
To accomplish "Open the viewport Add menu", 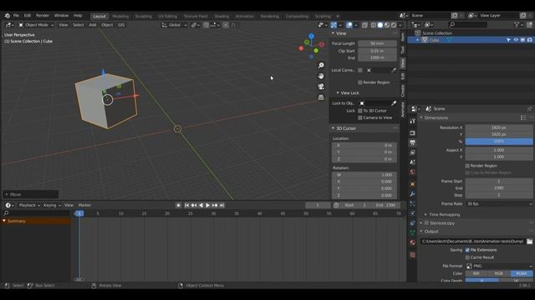I will coord(93,25).
